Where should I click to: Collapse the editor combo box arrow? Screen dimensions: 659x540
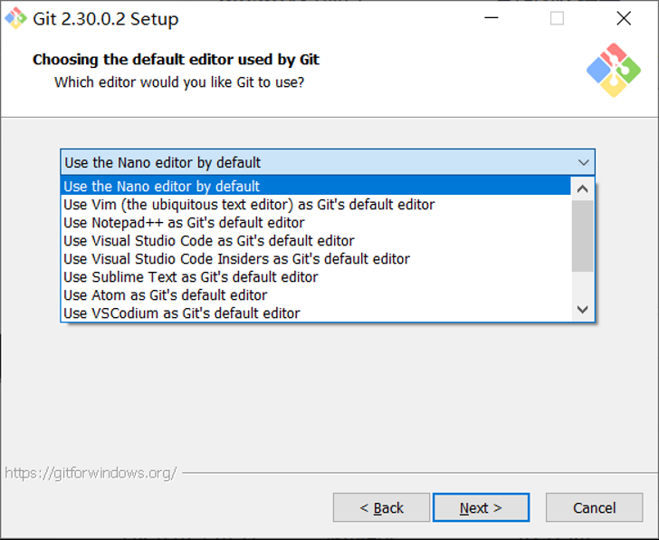coord(583,162)
